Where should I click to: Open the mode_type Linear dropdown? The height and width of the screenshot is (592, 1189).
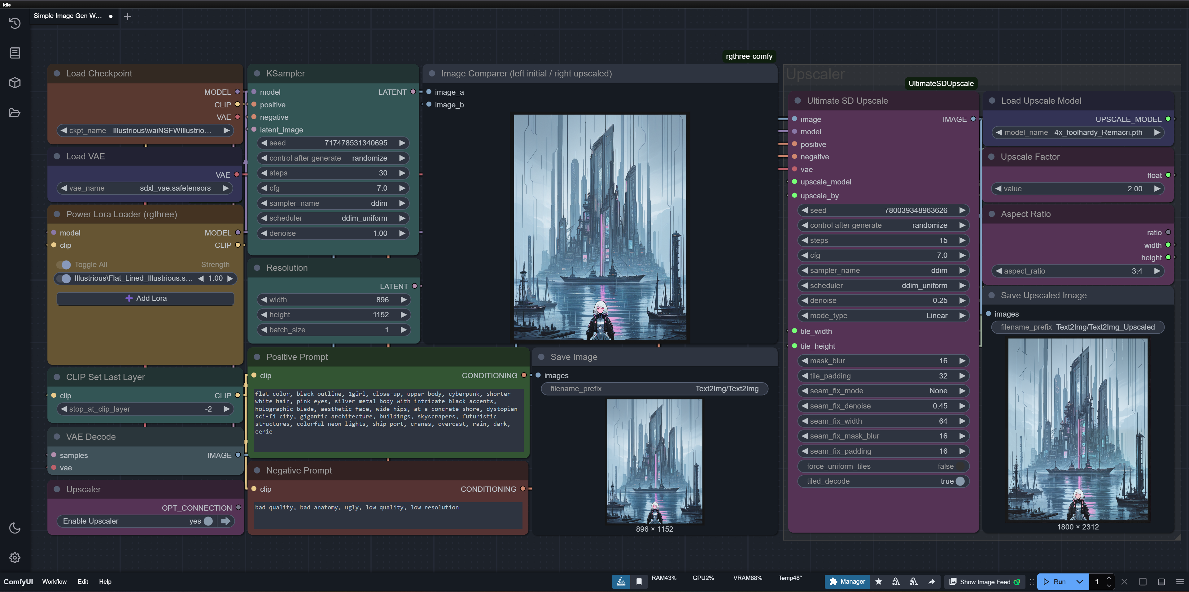[883, 315]
